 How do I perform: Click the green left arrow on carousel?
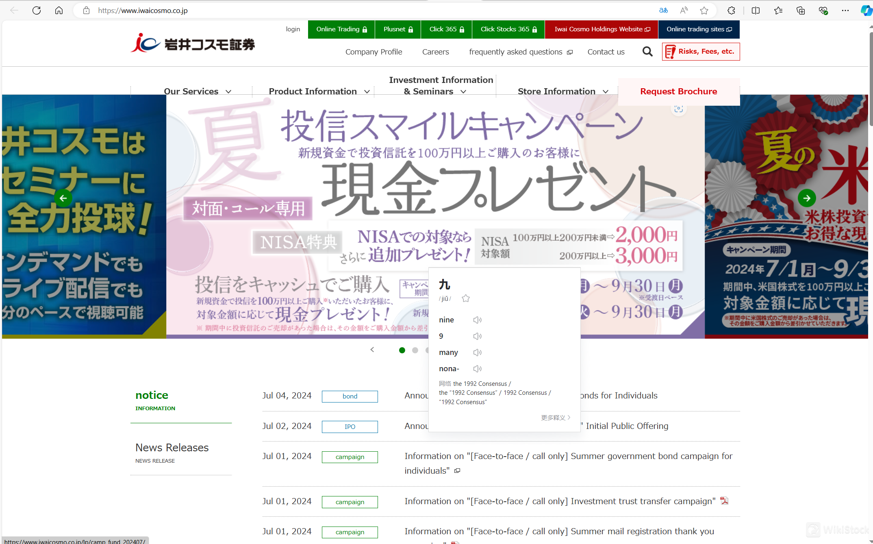pyautogui.click(x=63, y=198)
